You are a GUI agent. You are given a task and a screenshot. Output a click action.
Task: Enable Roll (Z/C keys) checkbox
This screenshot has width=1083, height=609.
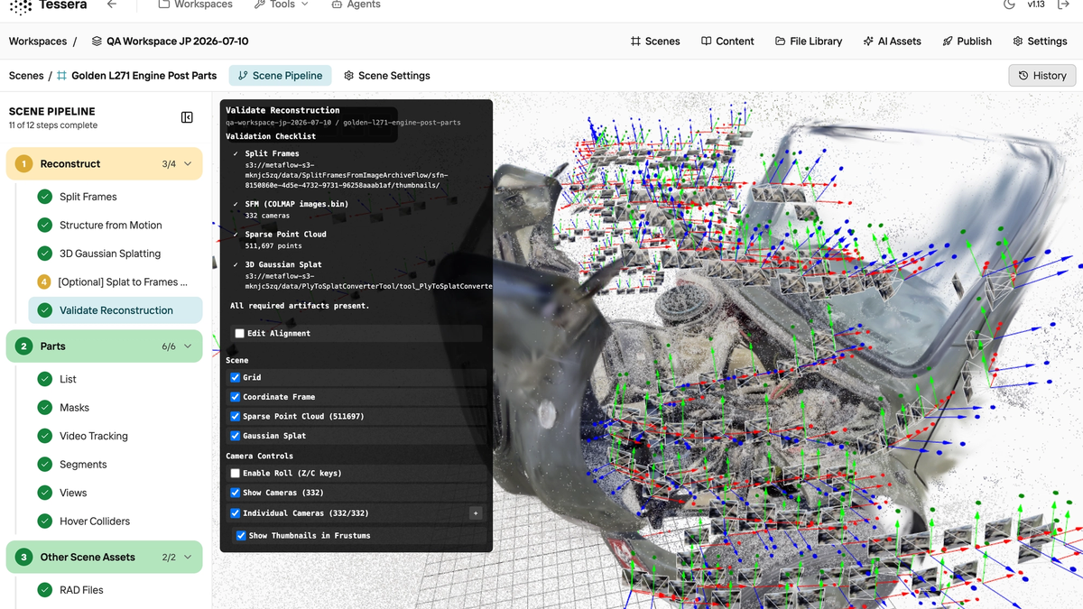(x=236, y=474)
